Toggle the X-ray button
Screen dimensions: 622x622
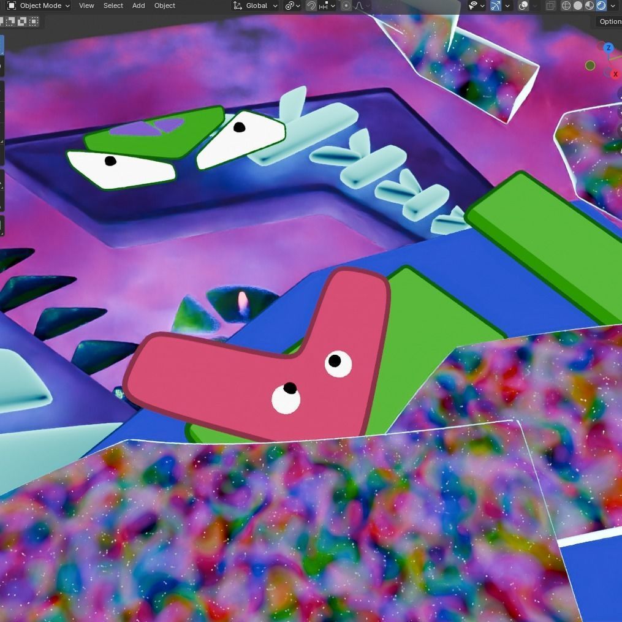coord(550,6)
